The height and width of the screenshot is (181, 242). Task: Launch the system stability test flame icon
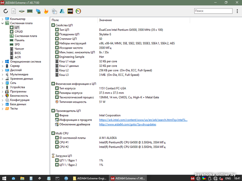coord(46,11)
